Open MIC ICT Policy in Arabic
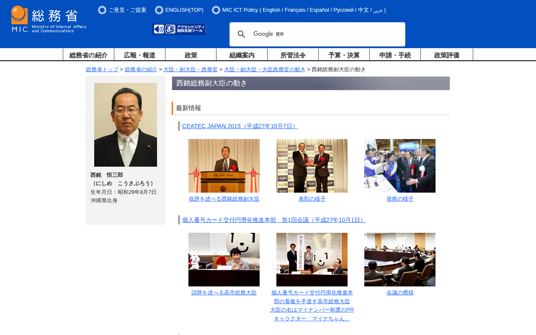The image size is (536, 335). pos(378,10)
